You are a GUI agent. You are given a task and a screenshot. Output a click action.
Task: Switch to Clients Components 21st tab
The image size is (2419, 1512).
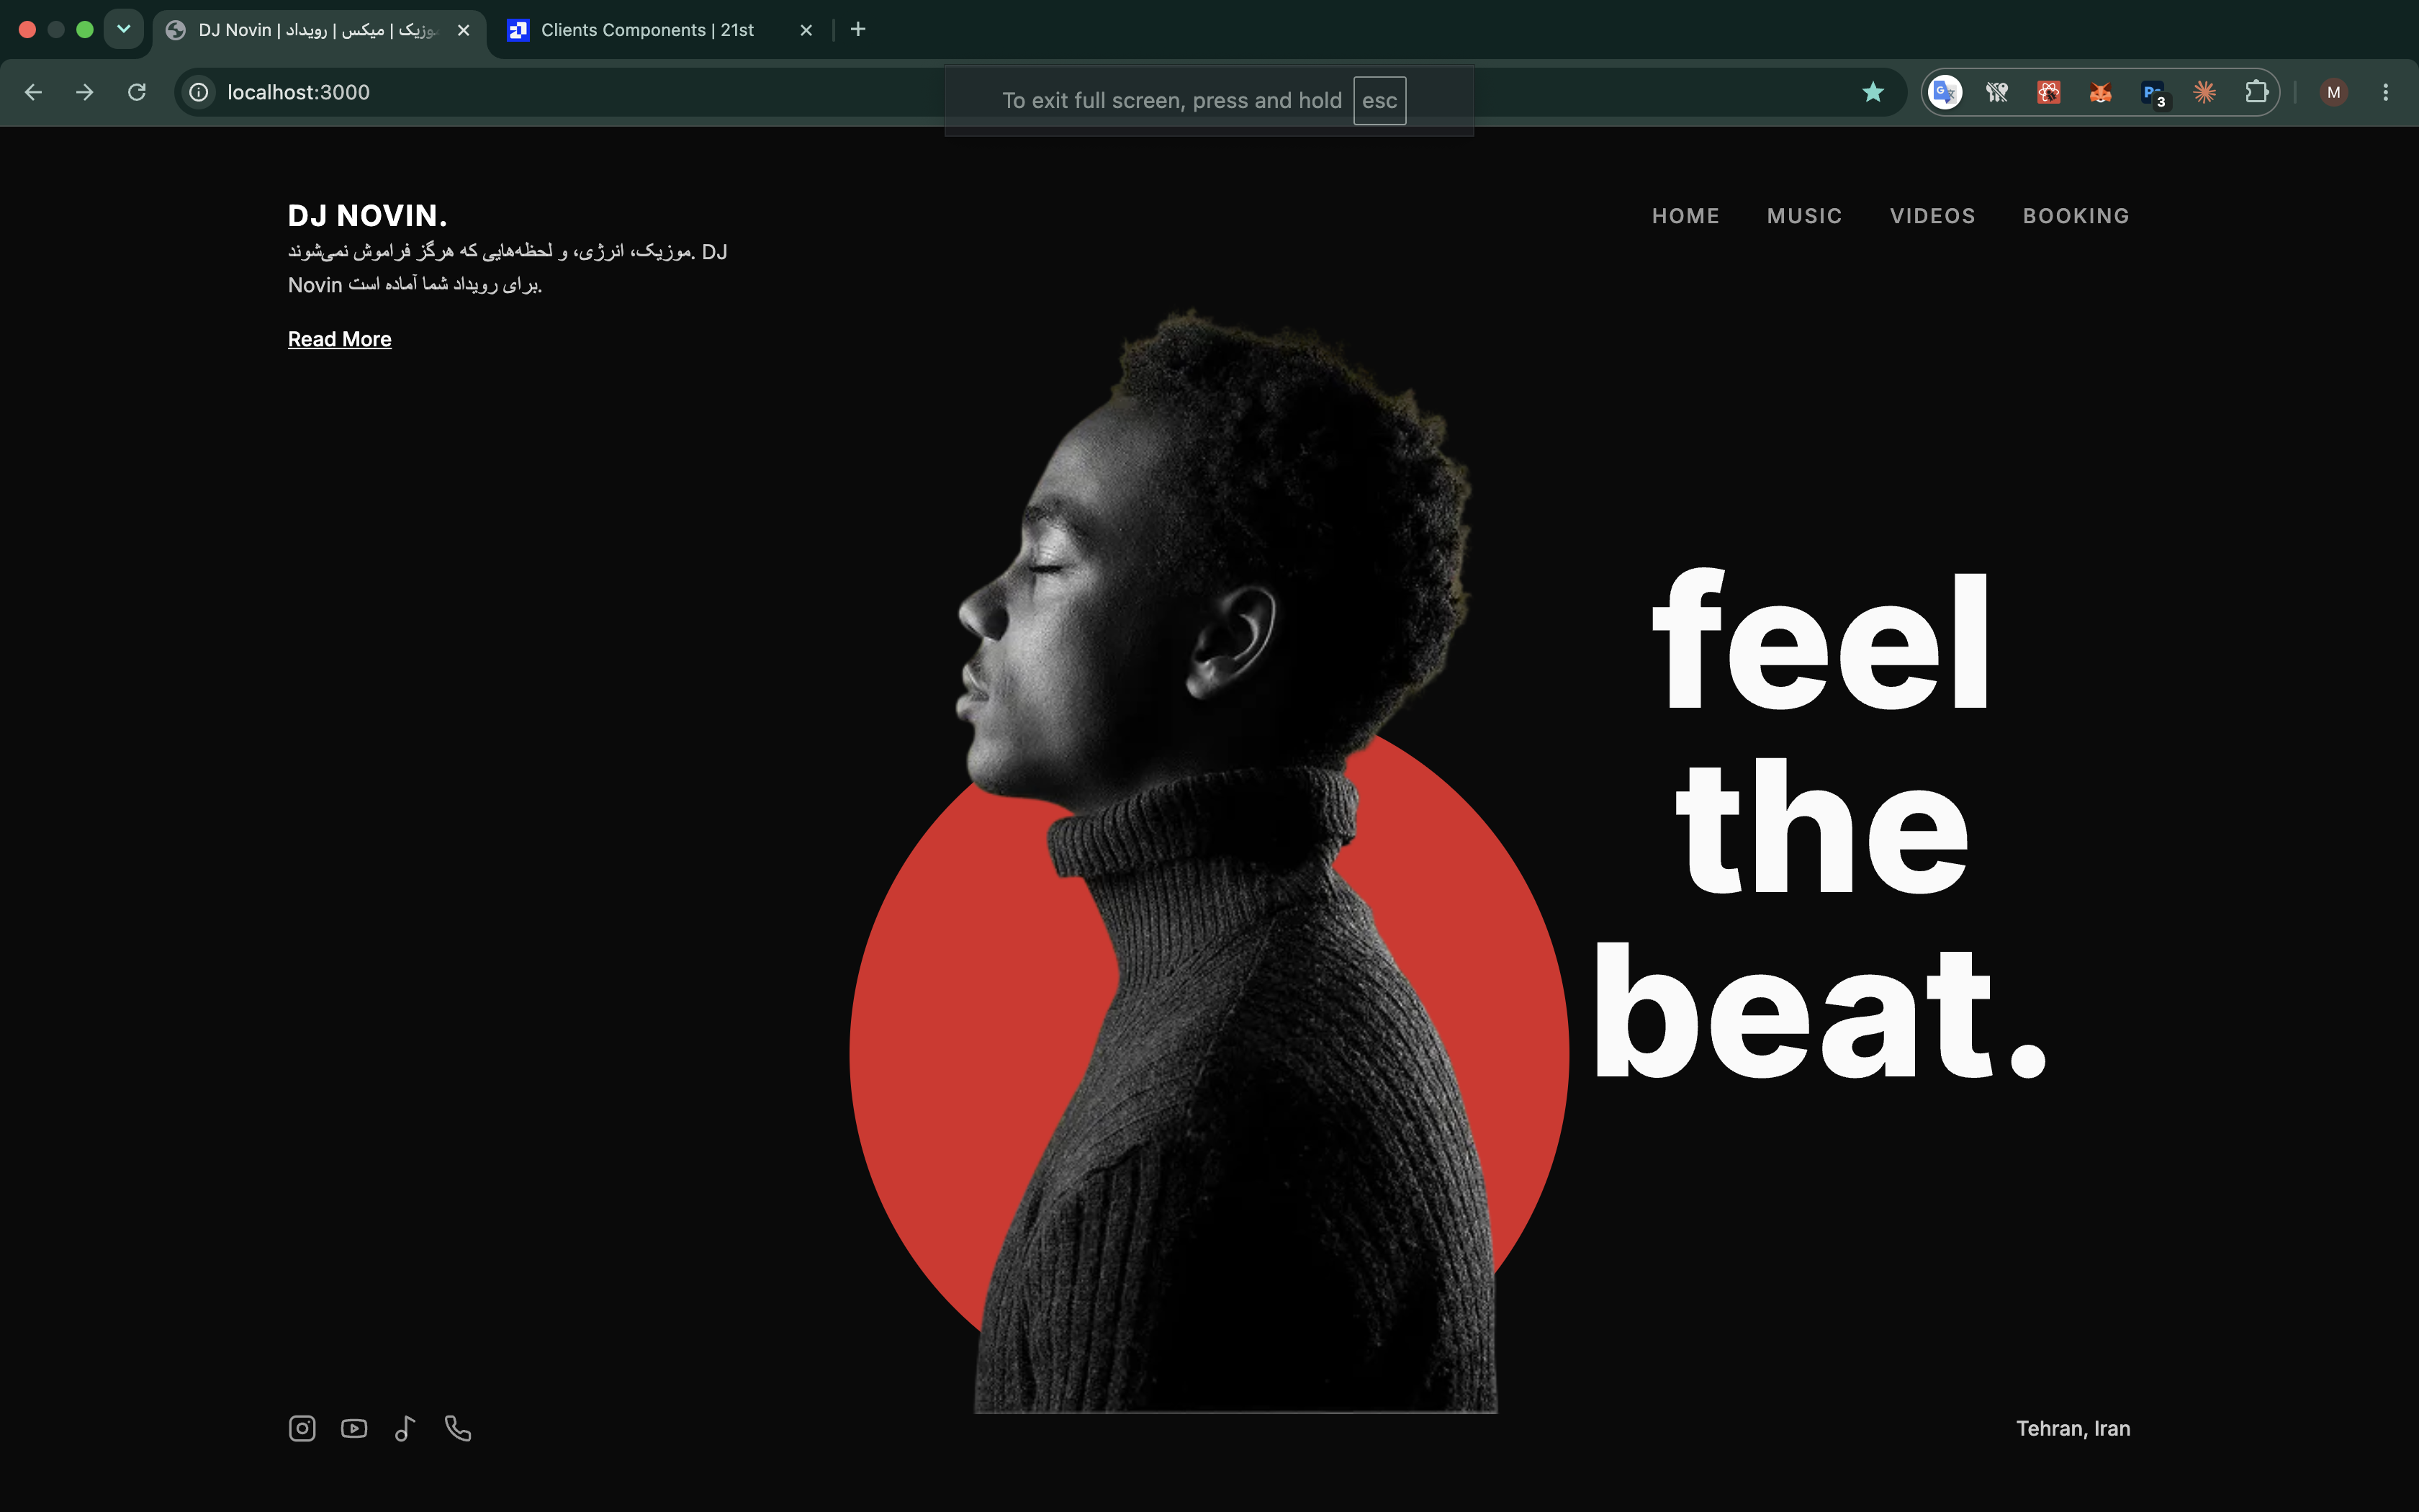648,30
